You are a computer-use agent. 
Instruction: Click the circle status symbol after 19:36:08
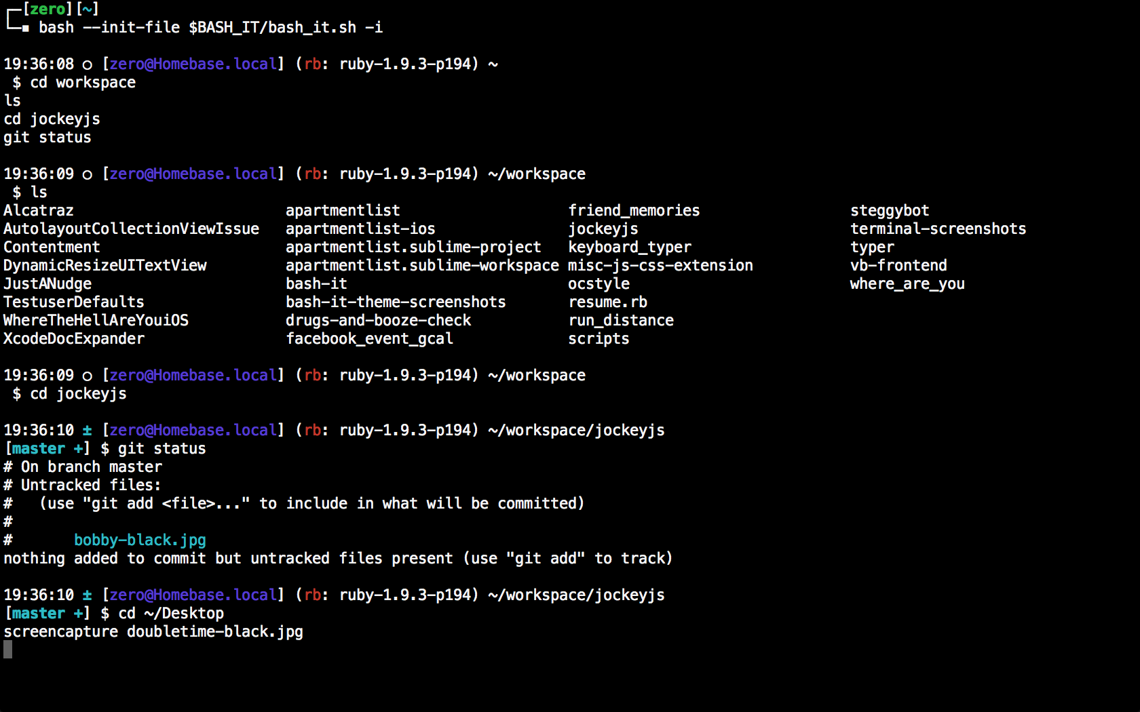[x=87, y=64]
